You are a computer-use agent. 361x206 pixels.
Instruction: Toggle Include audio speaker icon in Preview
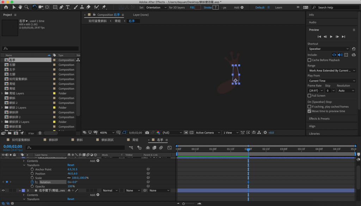pos(340,55)
